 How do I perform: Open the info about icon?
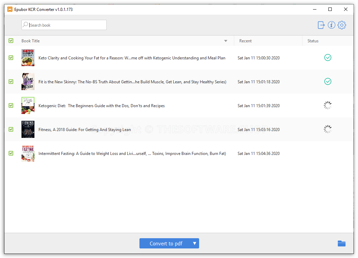pyautogui.click(x=331, y=25)
